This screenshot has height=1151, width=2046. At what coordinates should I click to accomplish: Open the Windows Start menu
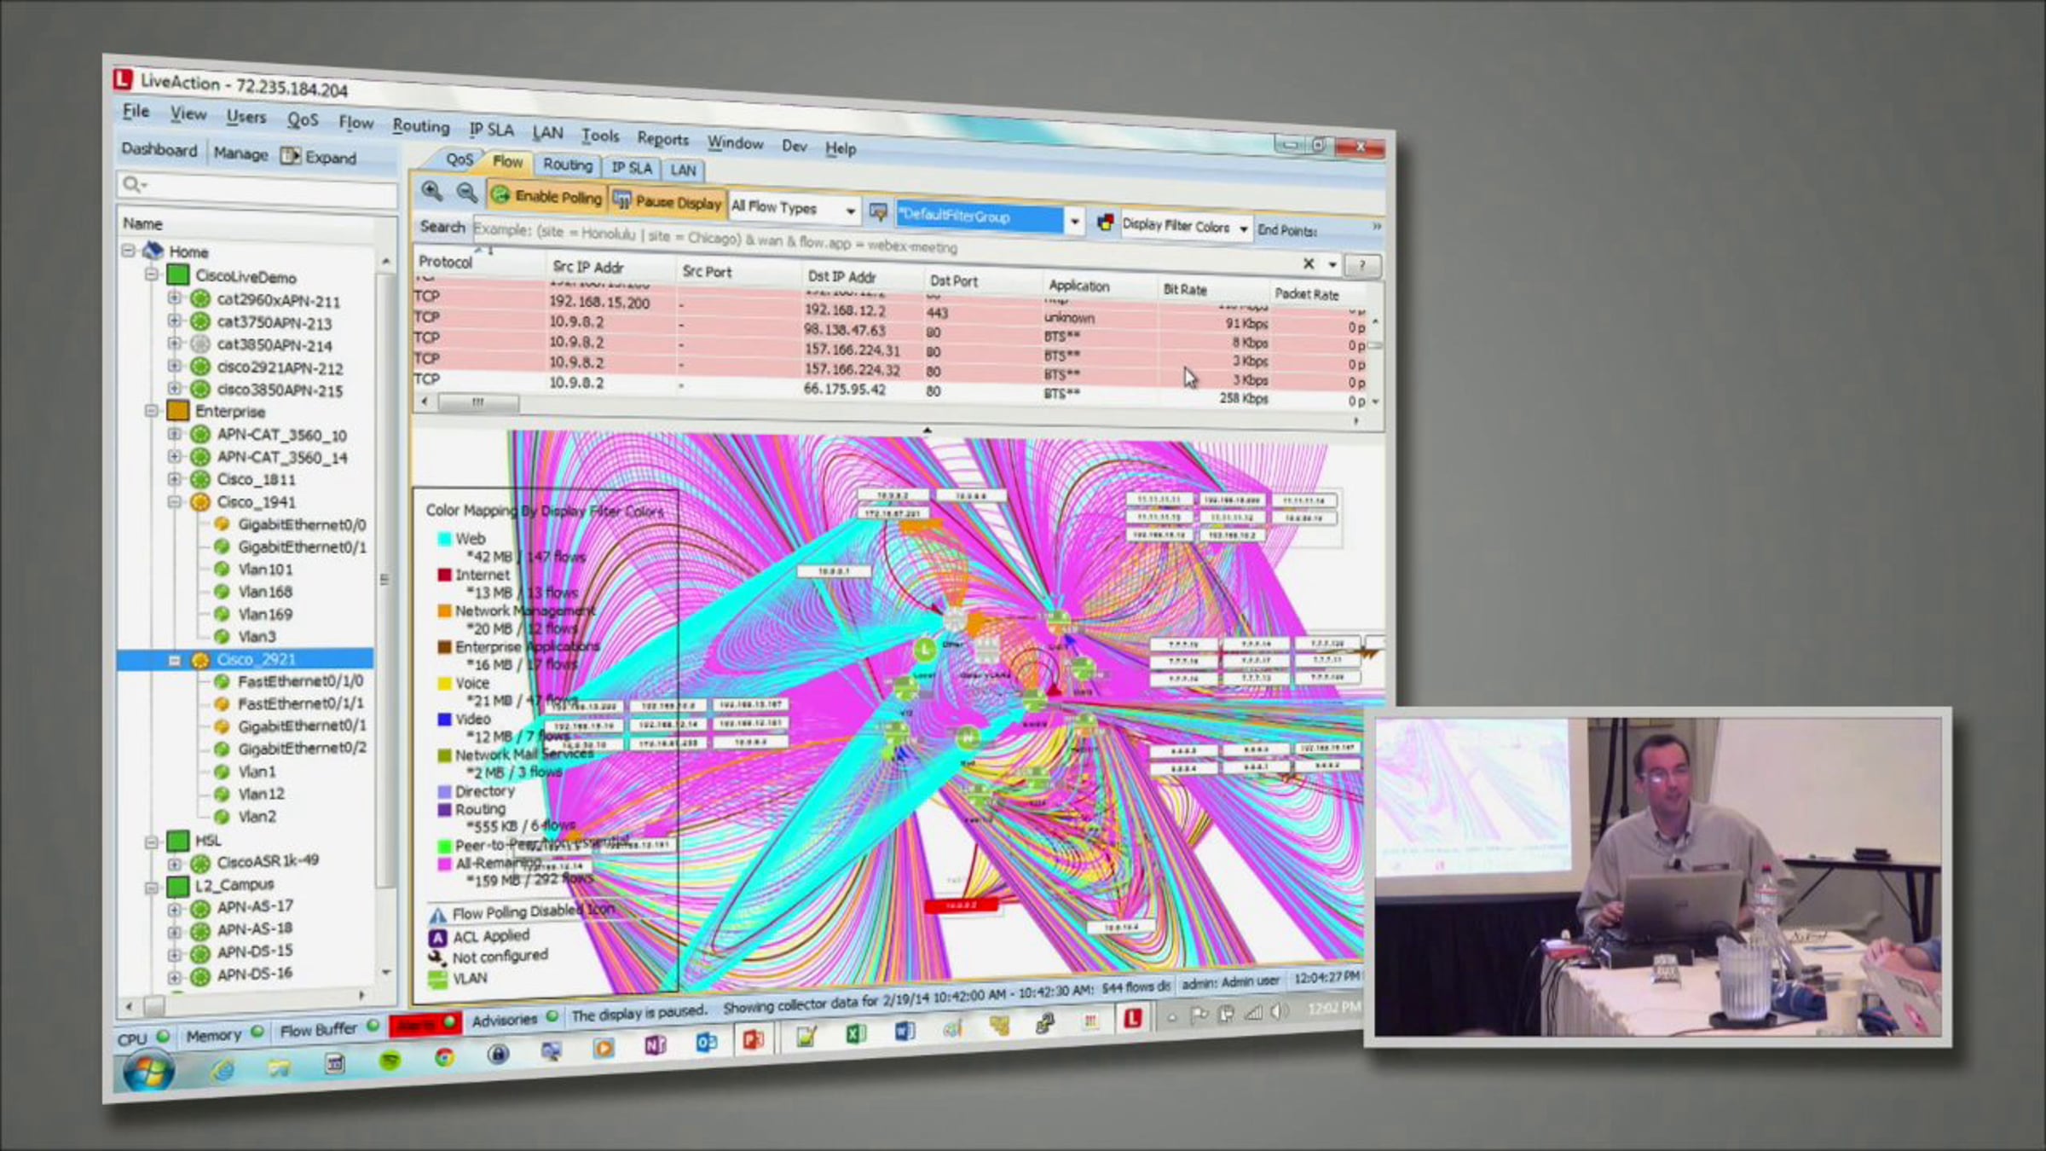tap(149, 1071)
